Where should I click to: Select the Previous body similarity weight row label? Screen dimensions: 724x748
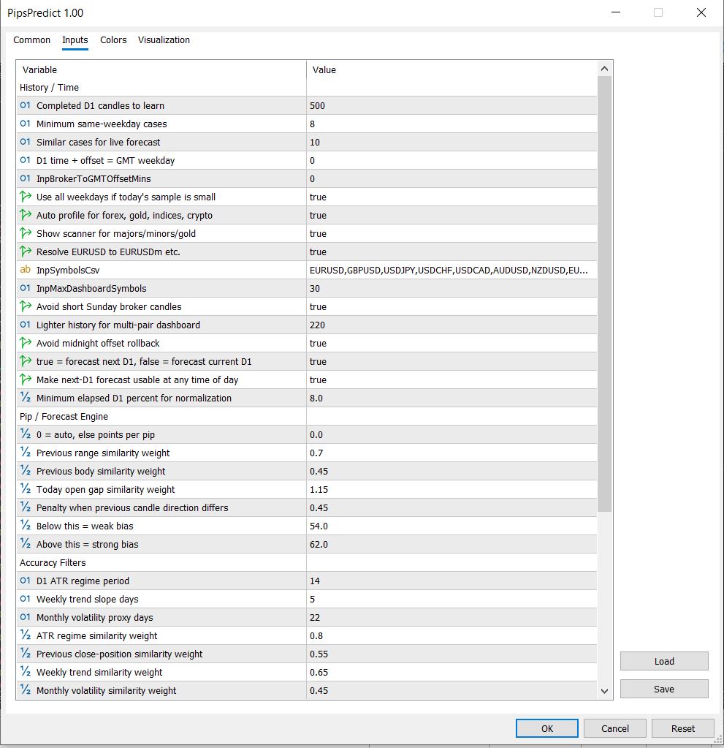tap(101, 472)
